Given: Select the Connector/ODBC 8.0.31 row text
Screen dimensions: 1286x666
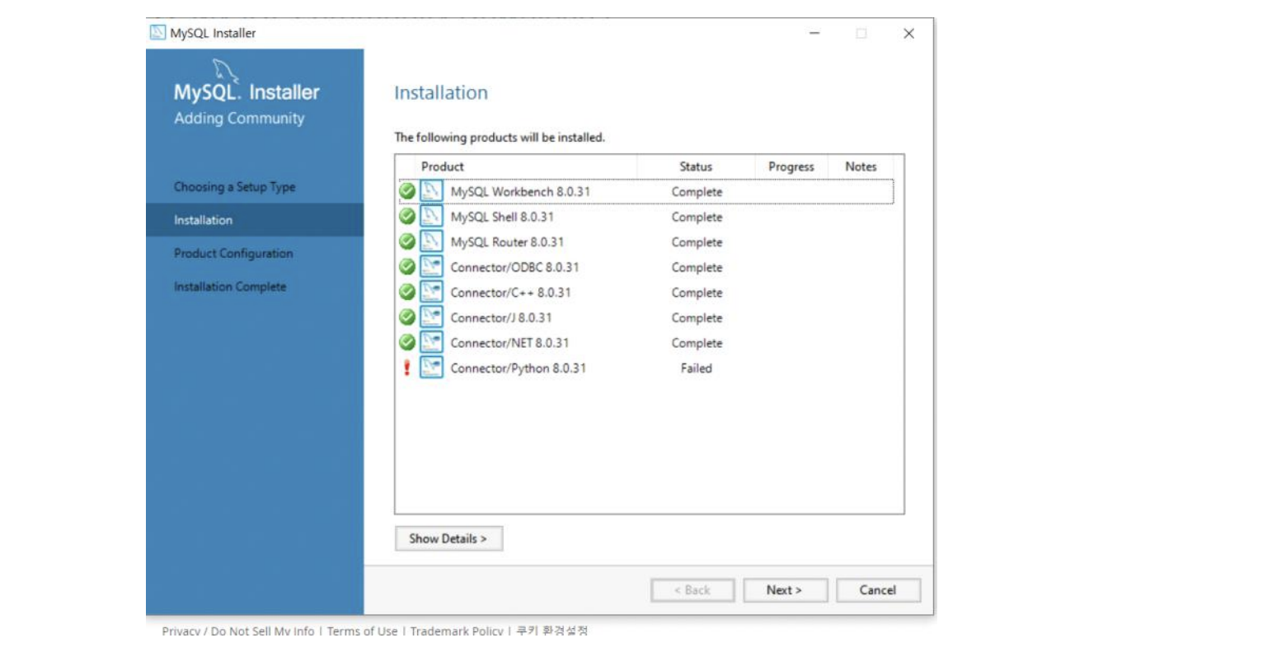Looking at the screenshot, I should point(514,267).
